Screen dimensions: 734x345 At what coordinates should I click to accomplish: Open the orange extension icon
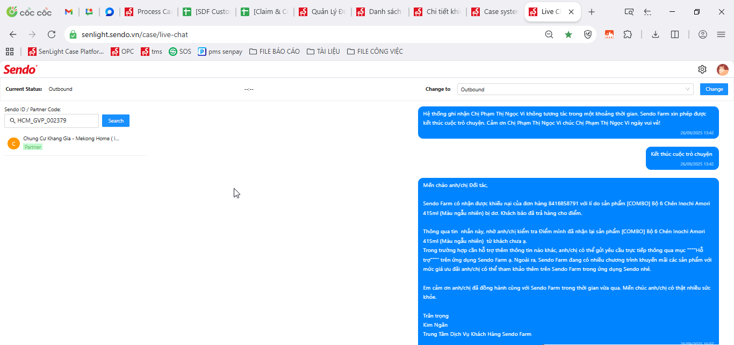click(x=609, y=34)
